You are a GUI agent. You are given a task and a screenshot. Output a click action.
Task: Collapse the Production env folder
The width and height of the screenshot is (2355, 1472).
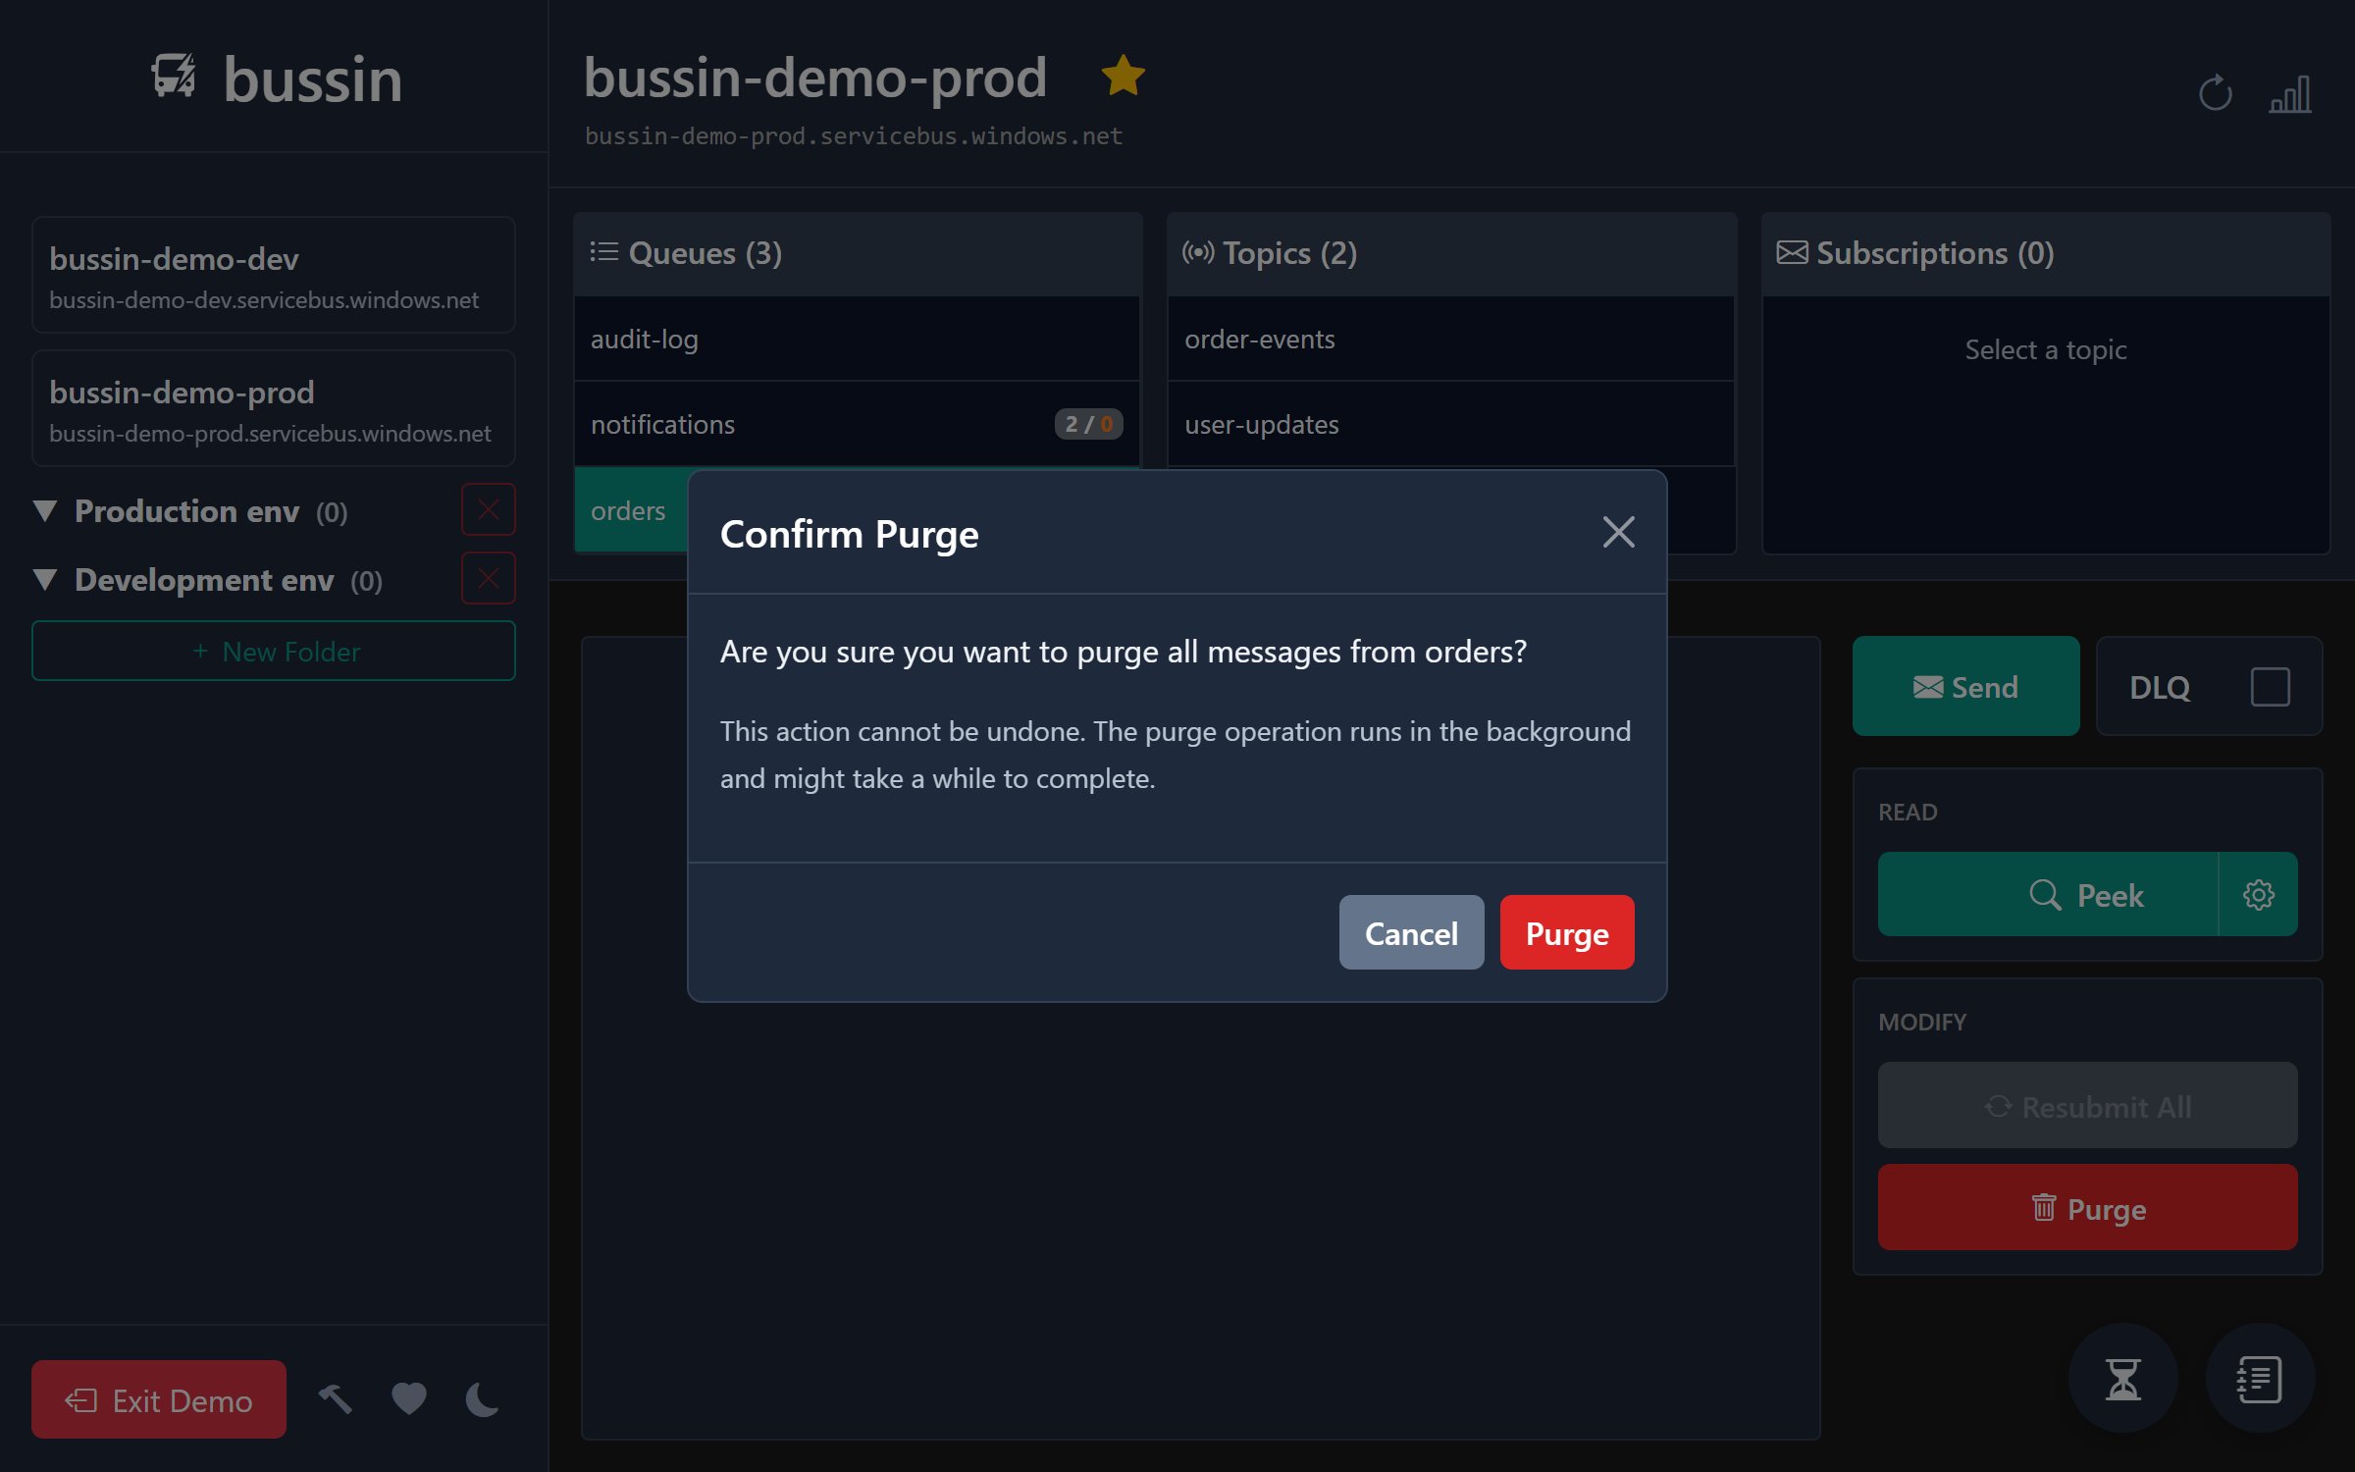(x=45, y=510)
